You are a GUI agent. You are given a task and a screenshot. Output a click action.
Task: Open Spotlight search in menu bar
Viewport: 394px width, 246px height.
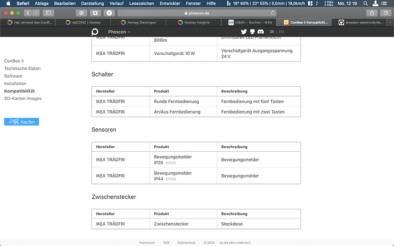point(365,3)
